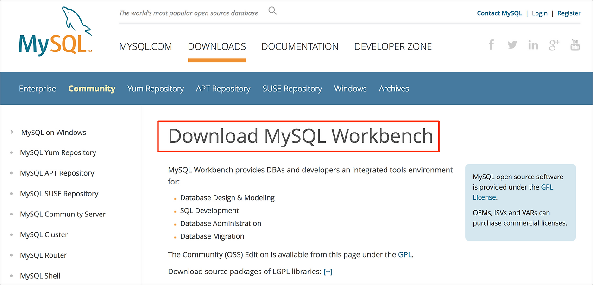Screen dimensions: 593x285
Task: Open the DEVELOPER ZONE tab
Action: point(393,46)
